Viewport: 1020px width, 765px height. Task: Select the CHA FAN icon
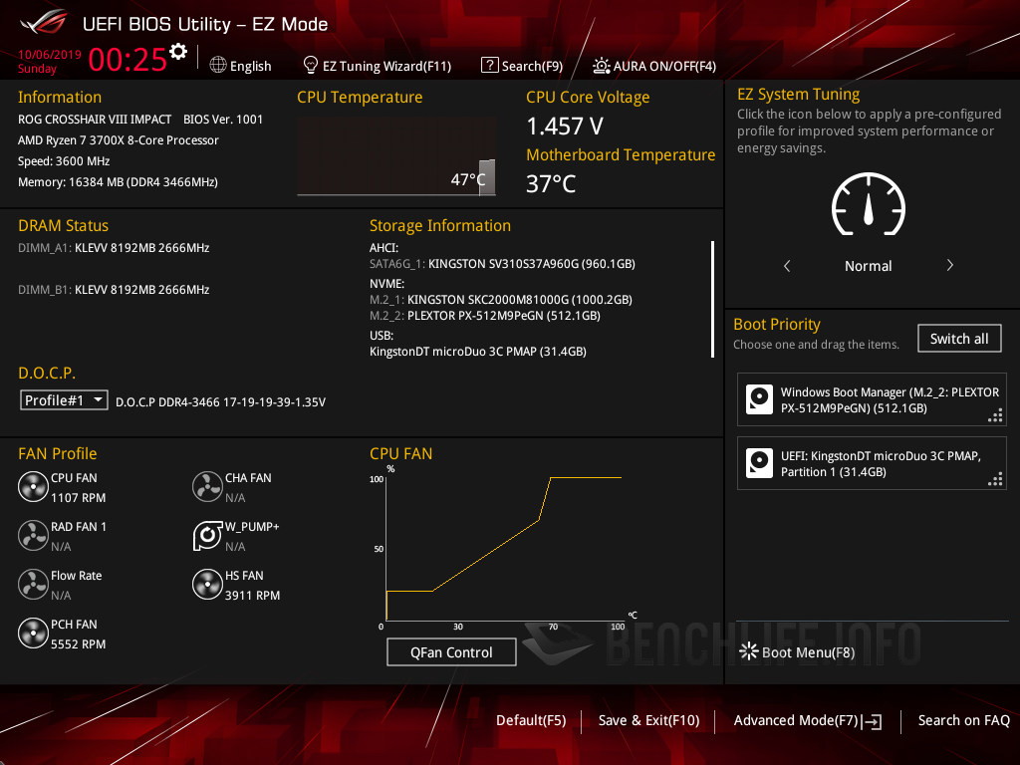click(207, 486)
